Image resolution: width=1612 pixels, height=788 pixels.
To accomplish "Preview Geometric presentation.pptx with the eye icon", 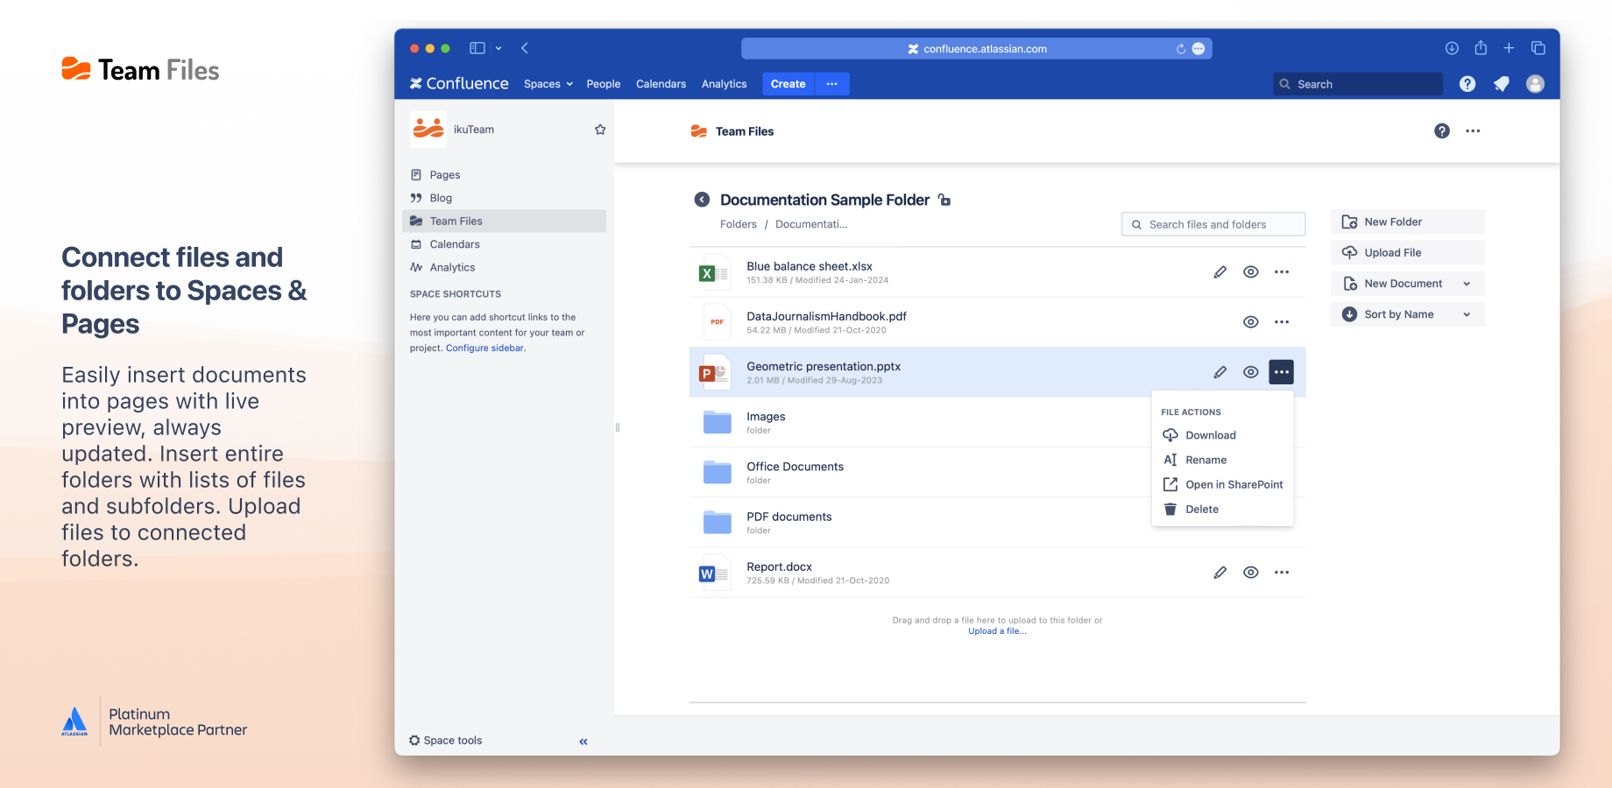I will (1251, 372).
